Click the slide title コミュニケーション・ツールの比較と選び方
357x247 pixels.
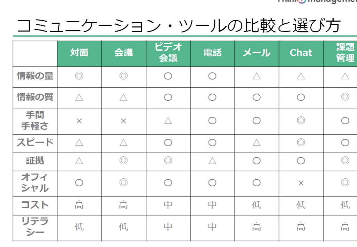(x=179, y=25)
